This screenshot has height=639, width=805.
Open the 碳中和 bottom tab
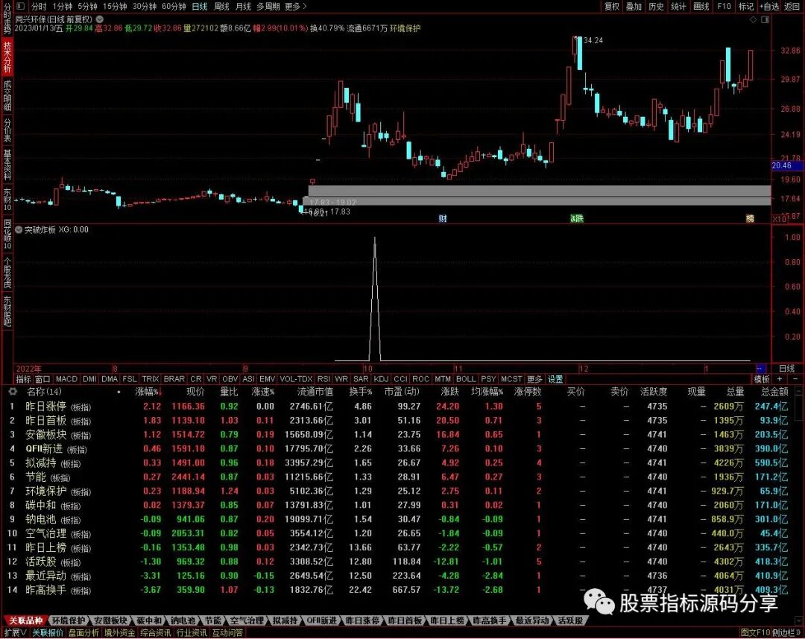[x=148, y=620]
